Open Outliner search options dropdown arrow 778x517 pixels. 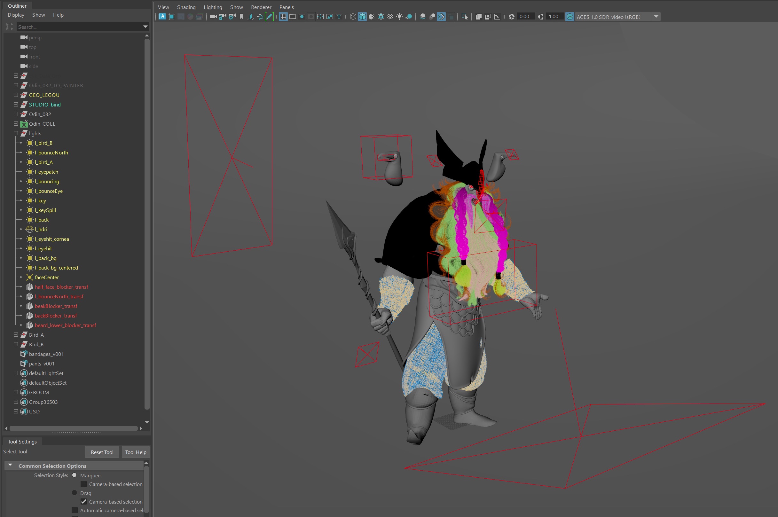tap(145, 27)
